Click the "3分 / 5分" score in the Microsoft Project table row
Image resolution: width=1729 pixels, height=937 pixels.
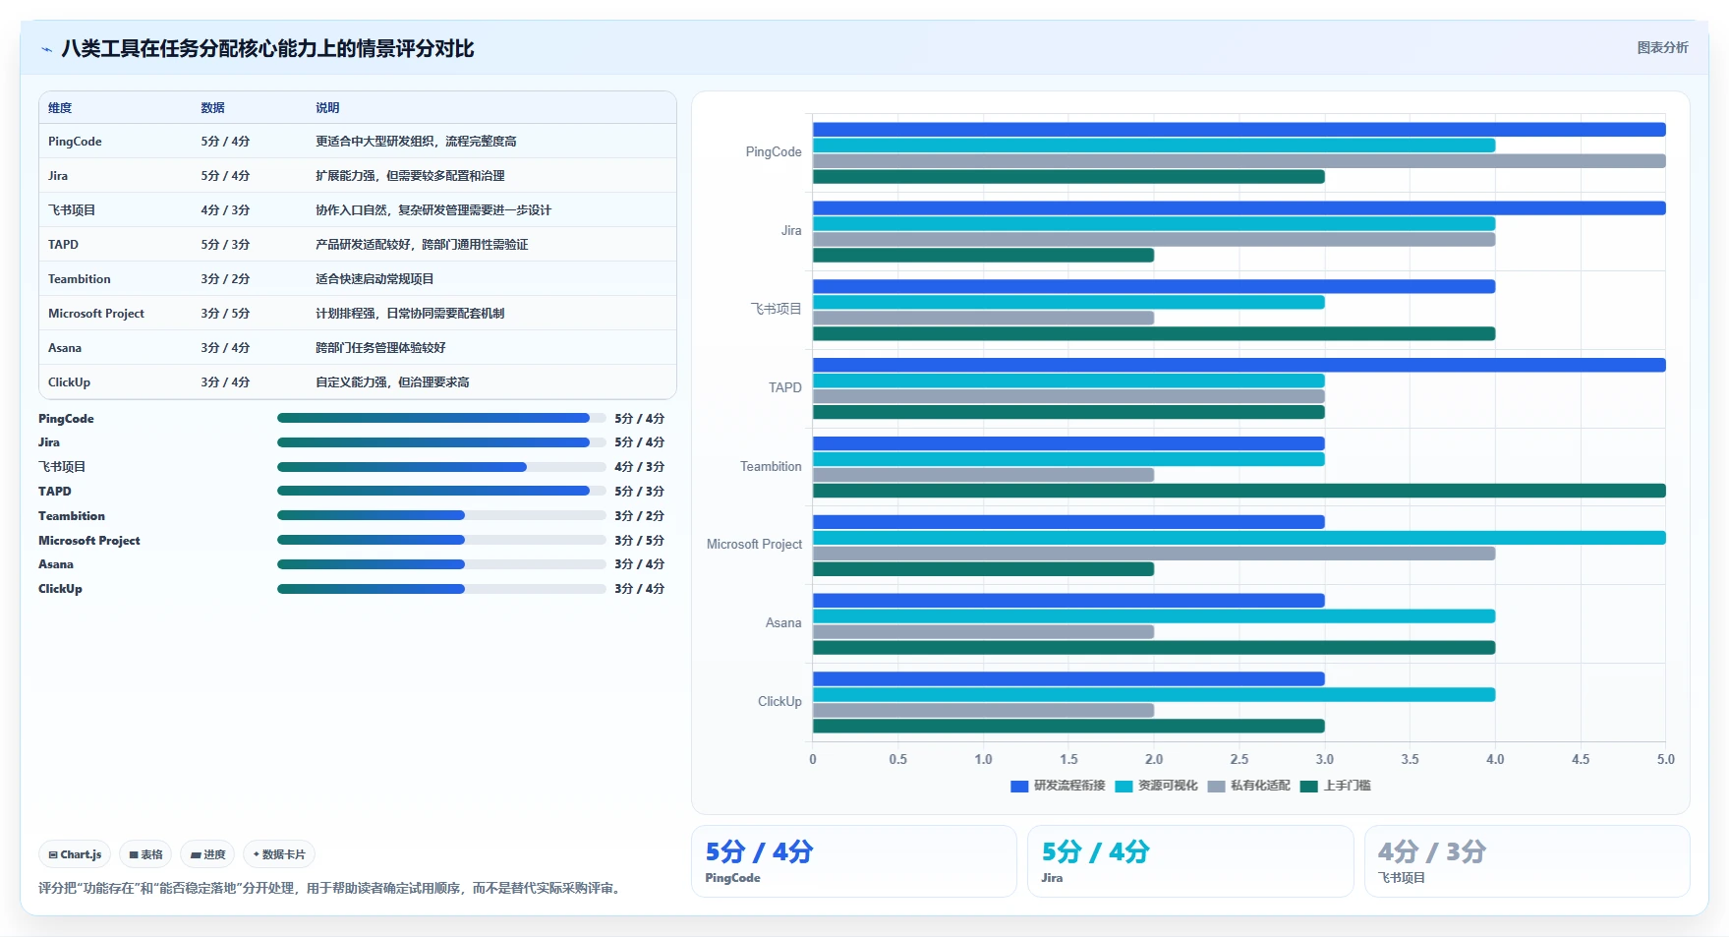pyautogui.click(x=225, y=314)
